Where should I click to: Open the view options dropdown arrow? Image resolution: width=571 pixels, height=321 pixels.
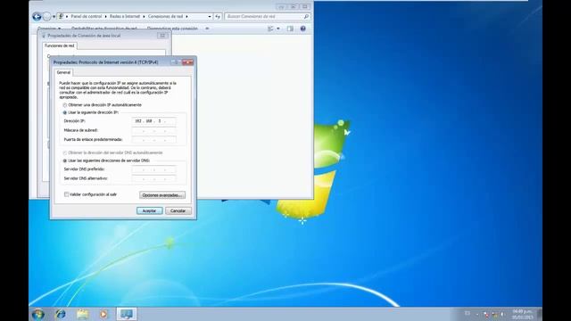pos(278,29)
